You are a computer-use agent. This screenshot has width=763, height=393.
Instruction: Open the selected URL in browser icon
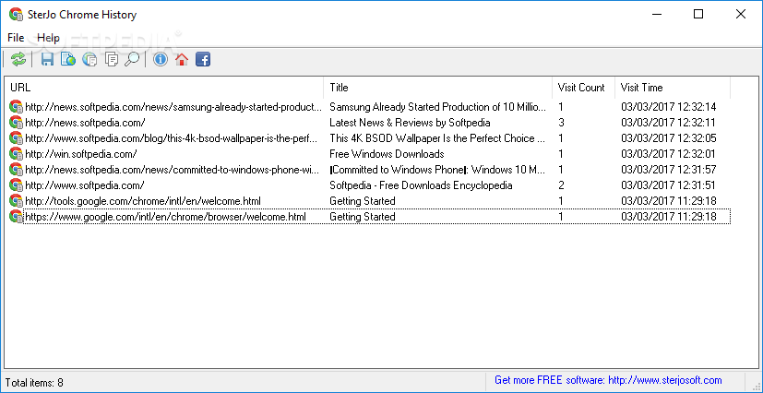pyautogui.click(x=68, y=59)
